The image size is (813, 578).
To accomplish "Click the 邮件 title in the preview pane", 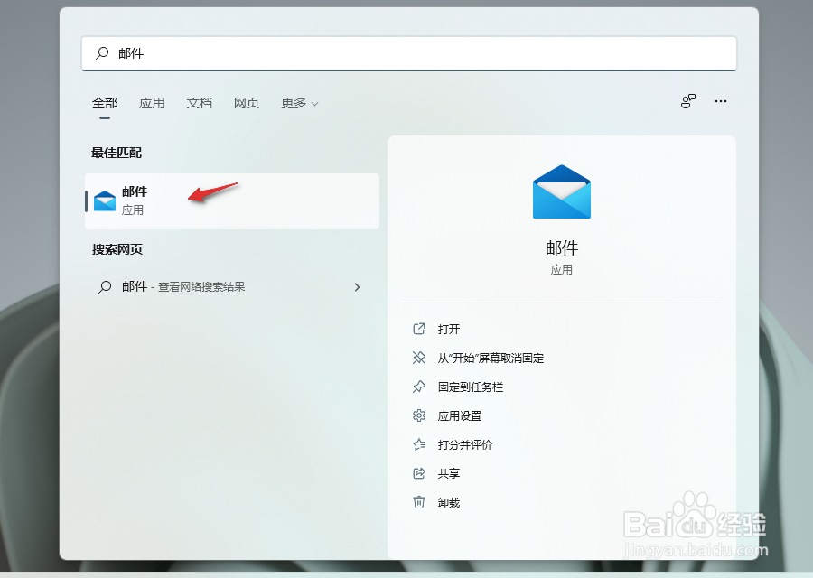I will click(562, 247).
